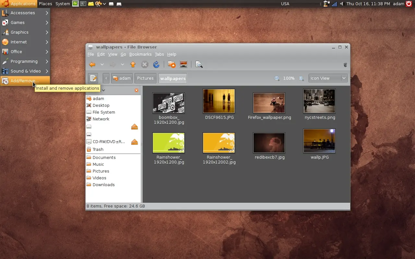Select the nycstreets.png thumbnail
The height and width of the screenshot is (259, 415).
pyautogui.click(x=319, y=101)
